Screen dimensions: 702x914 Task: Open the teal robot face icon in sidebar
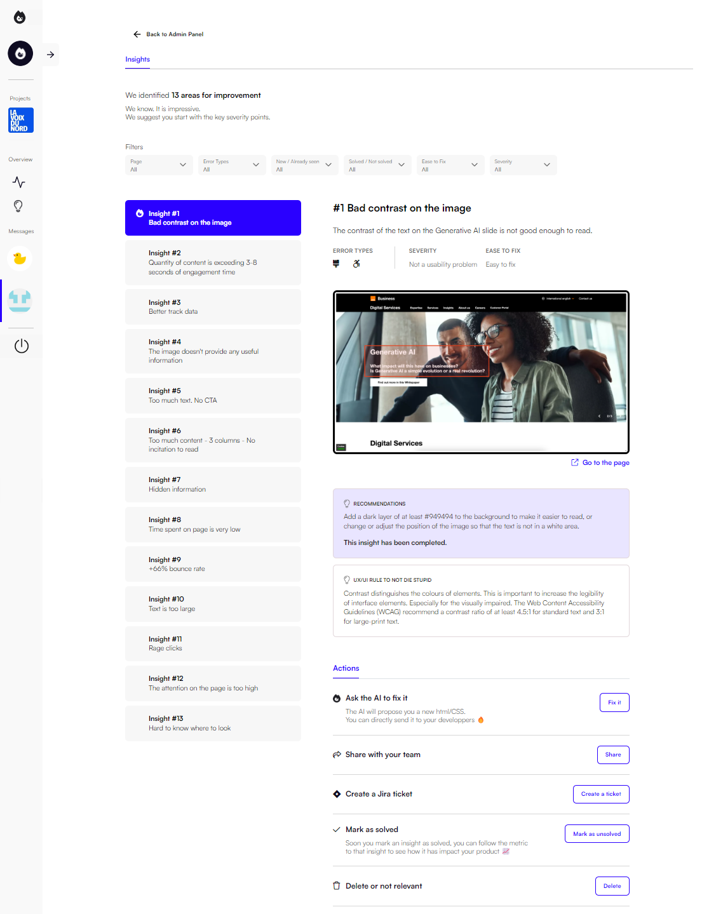20,300
